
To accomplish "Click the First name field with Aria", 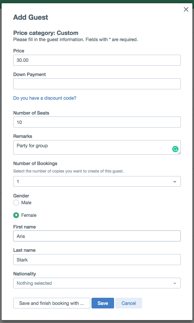I will tap(97, 236).
